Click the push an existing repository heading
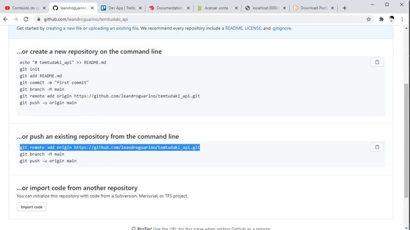Image resolution: width=410 pixels, height=230 pixels. pos(98,136)
